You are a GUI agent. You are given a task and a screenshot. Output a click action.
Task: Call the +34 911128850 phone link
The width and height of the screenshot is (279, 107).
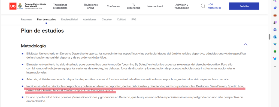pyautogui.click(x=214, y=6)
